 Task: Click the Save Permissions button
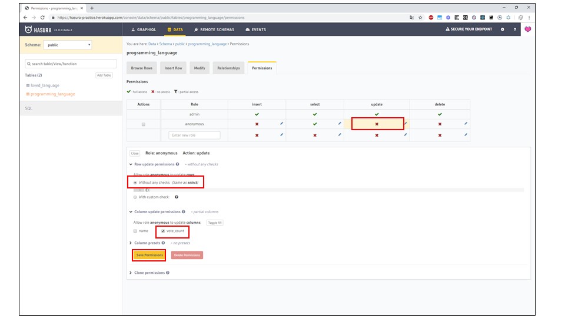149,255
